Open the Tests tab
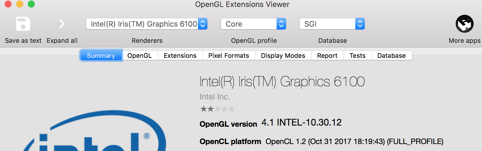 click(x=358, y=56)
